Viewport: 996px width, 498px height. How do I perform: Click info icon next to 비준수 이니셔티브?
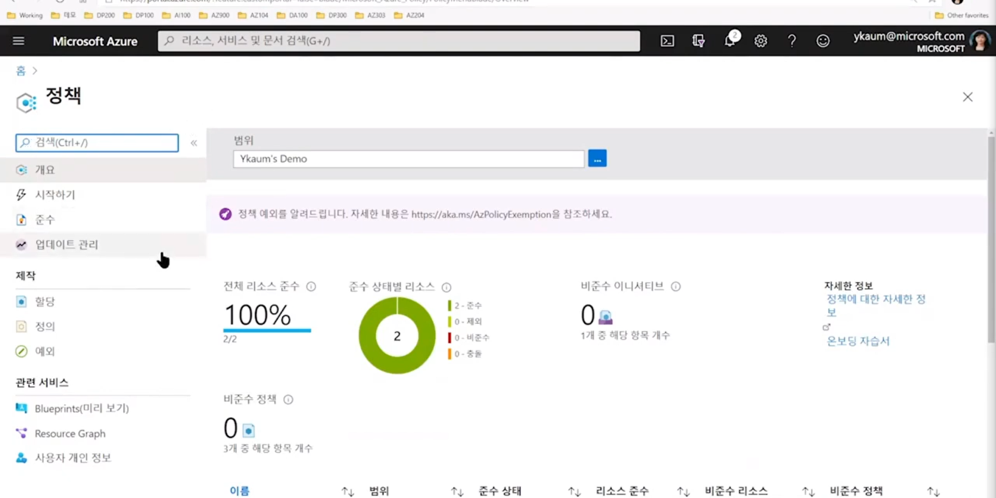pos(675,286)
